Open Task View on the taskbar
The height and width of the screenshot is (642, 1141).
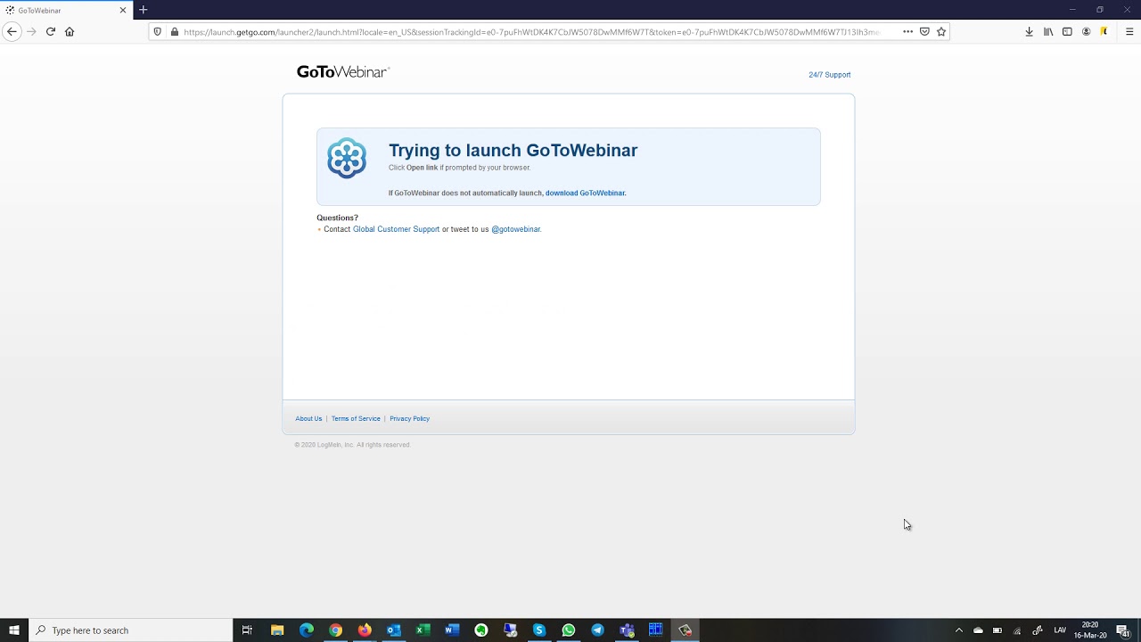pyautogui.click(x=248, y=630)
